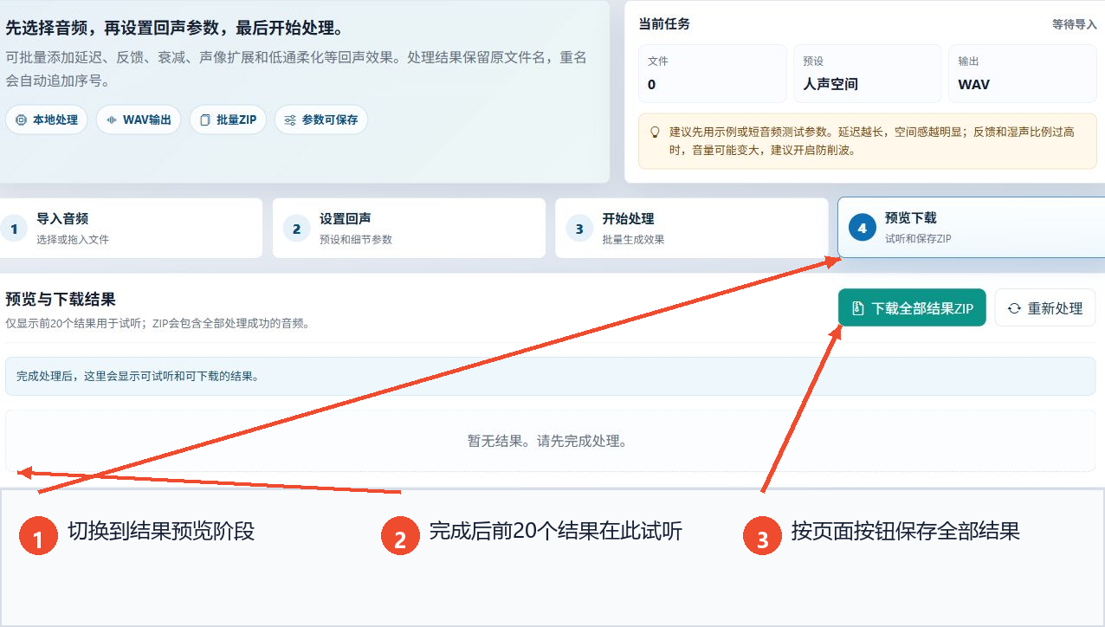The height and width of the screenshot is (627, 1105).
Task: Click the refresh icon on 重新处理
Action: (x=1014, y=308)
